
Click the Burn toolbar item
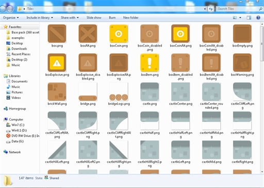112,18
